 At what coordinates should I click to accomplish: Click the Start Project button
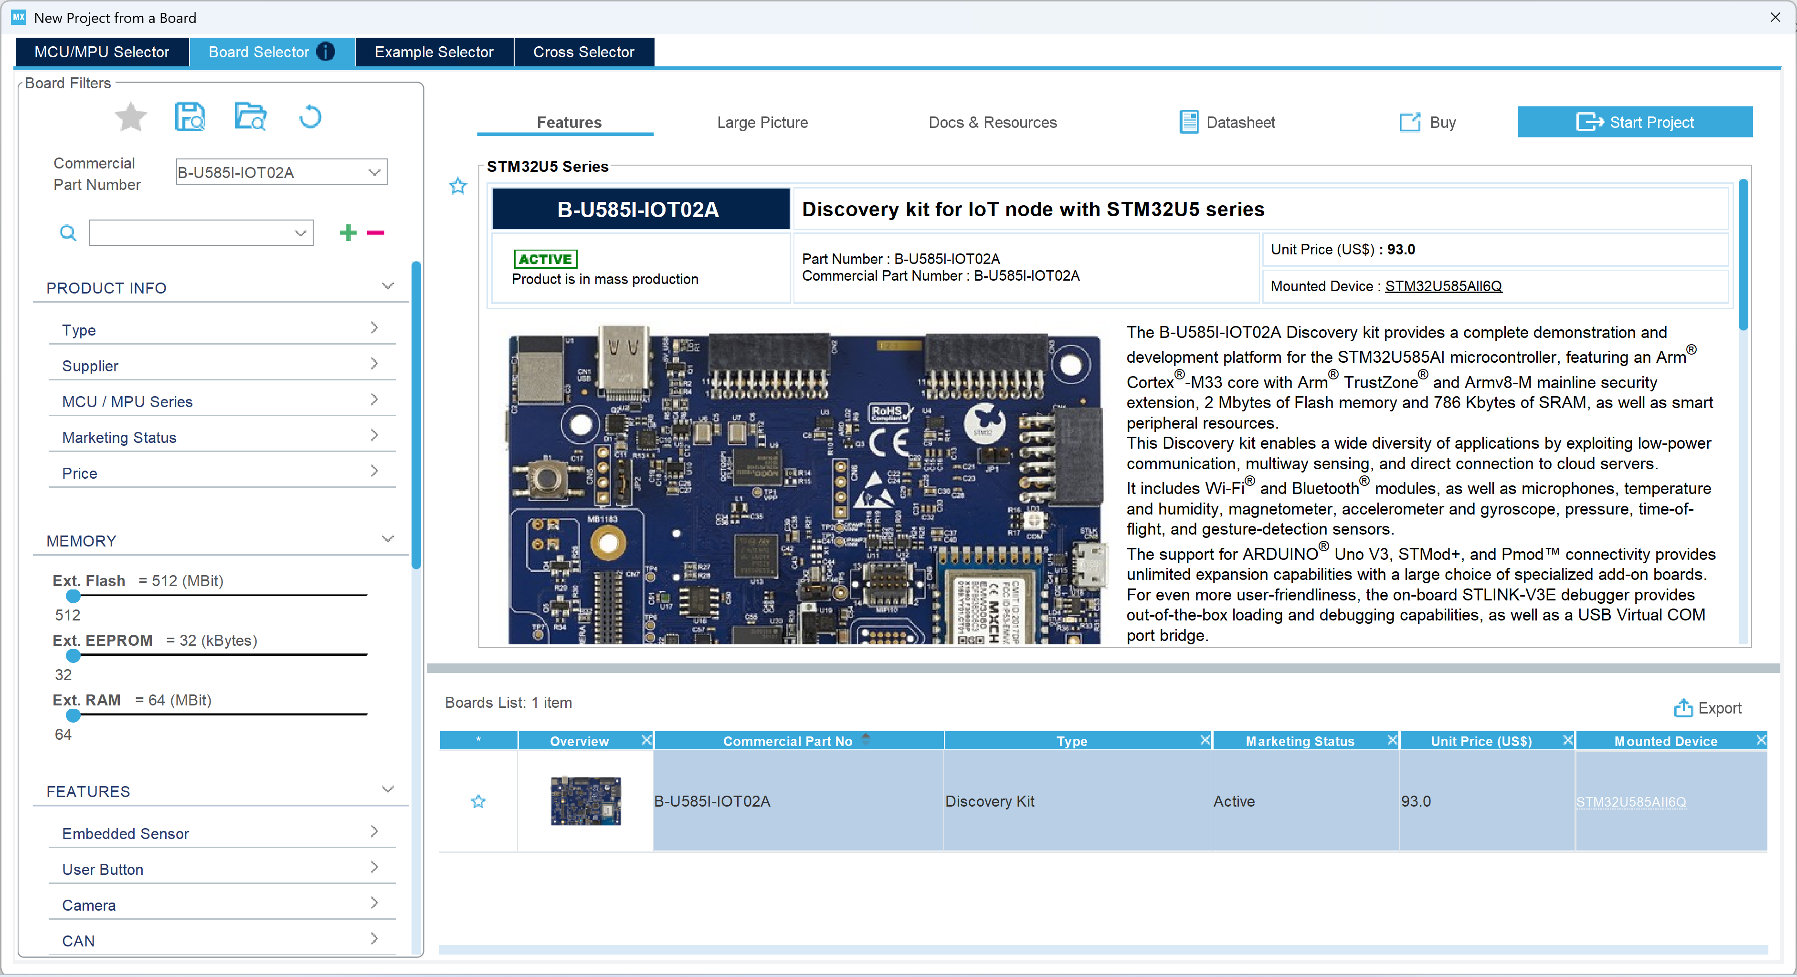(1635, 122)
